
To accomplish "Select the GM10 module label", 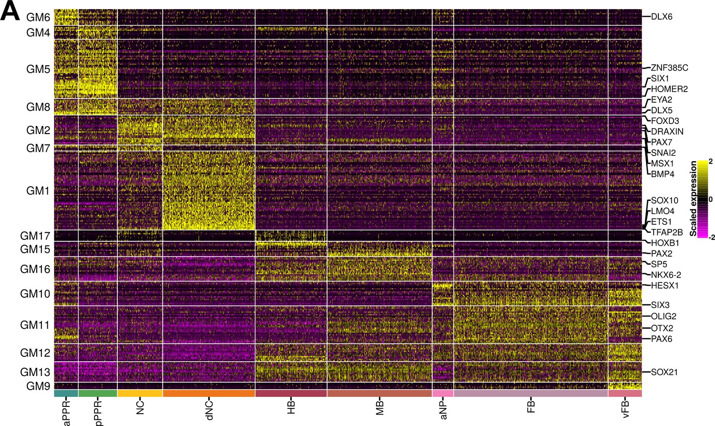I will pos(35,294).
